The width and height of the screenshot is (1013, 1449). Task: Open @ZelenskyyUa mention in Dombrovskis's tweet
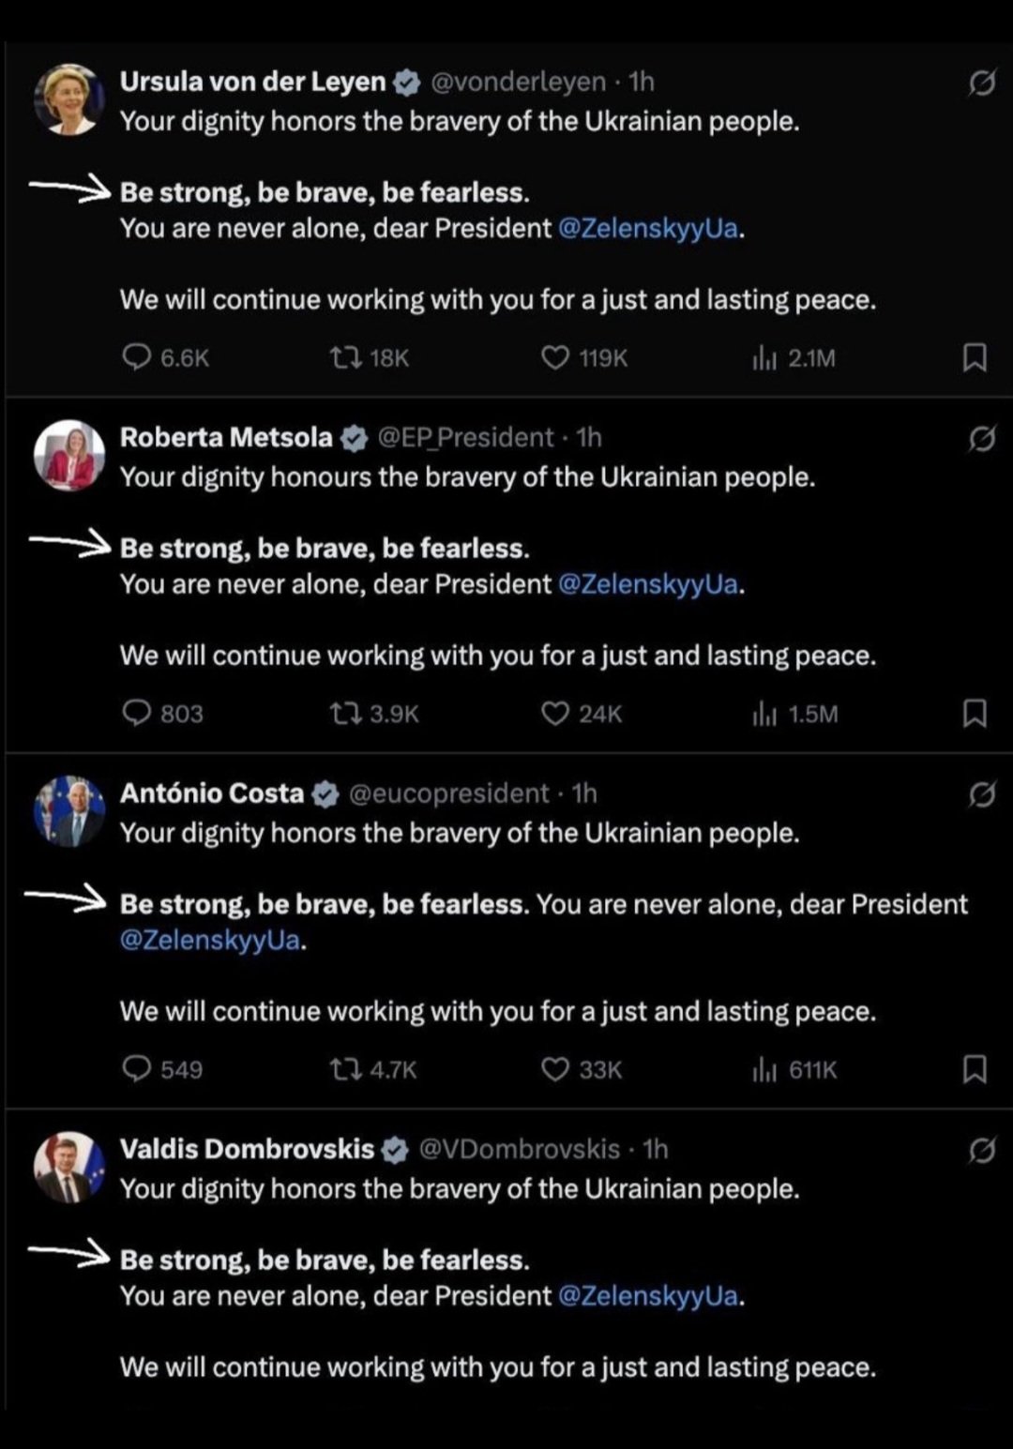(x=648, y=1296)
